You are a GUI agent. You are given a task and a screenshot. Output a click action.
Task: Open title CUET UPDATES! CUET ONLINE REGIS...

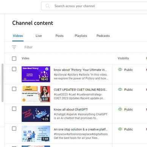click(x=80, y=90)
